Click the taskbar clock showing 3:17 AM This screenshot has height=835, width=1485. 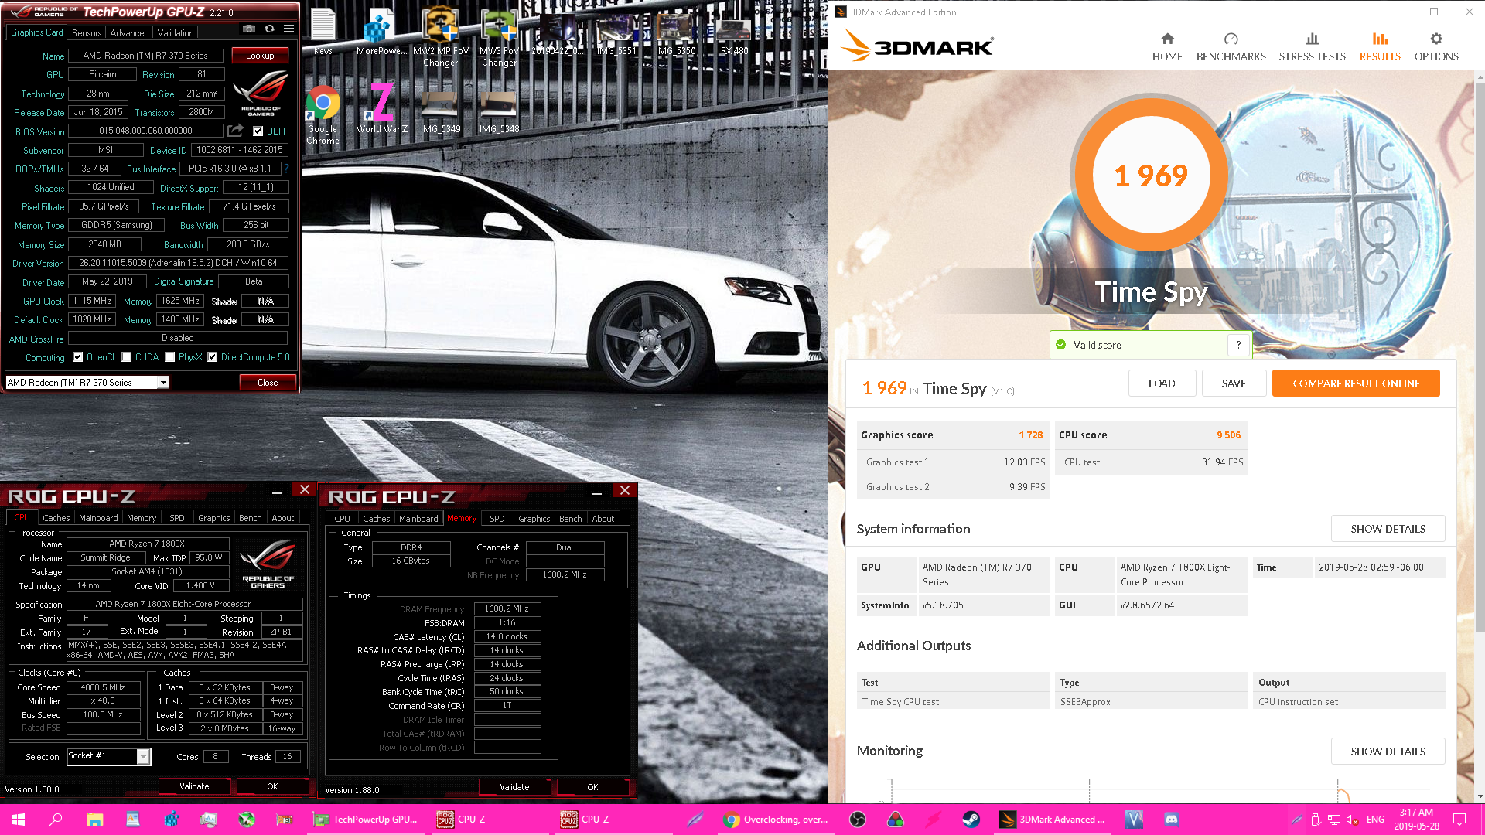(x=1416, y=820)
